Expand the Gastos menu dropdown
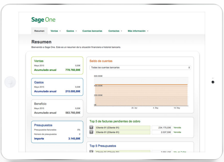Screen dimensions: 224x162 (x=71, y=31)
